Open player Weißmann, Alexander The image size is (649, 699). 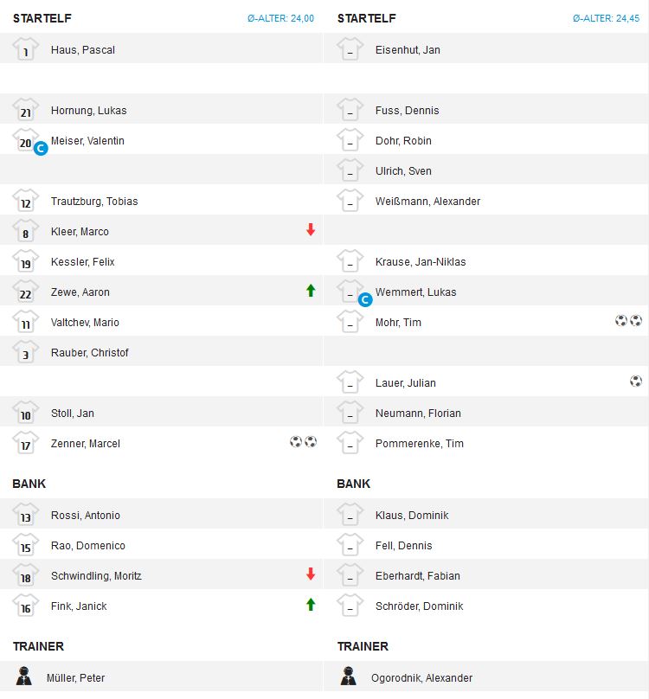[427, 202]
